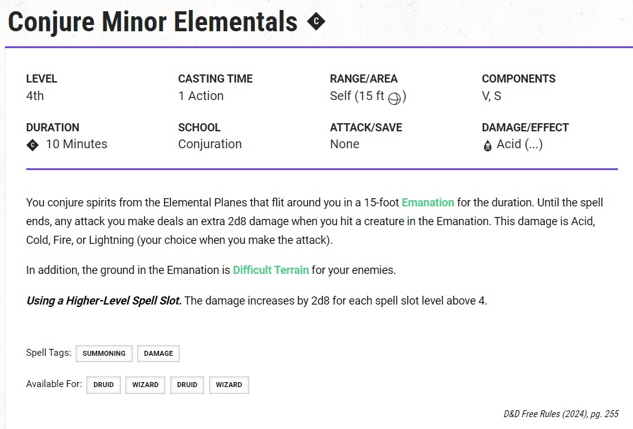Click the first Wizard availability tag

(145, 385)
